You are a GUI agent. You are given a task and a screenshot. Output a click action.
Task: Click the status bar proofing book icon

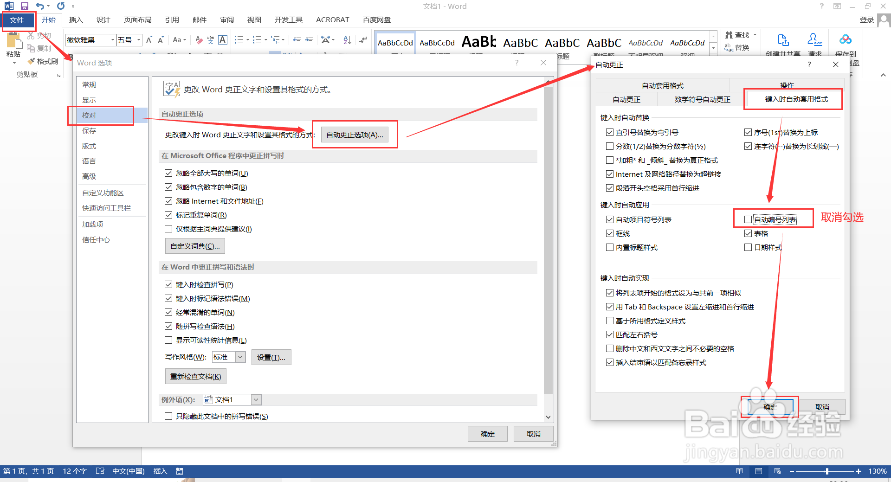pos(100,471)
